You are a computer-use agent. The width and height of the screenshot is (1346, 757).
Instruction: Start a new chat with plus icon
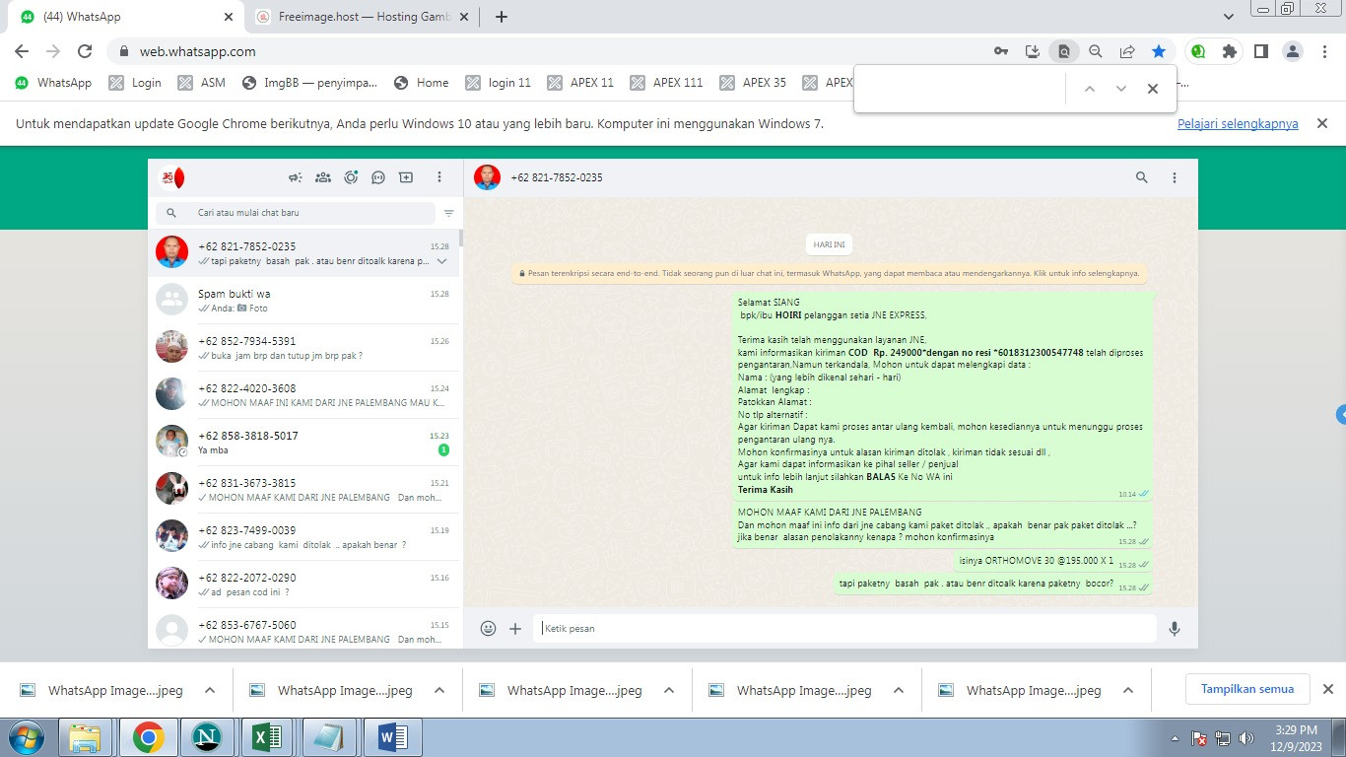pyautogui.click(x=406, y=177)
